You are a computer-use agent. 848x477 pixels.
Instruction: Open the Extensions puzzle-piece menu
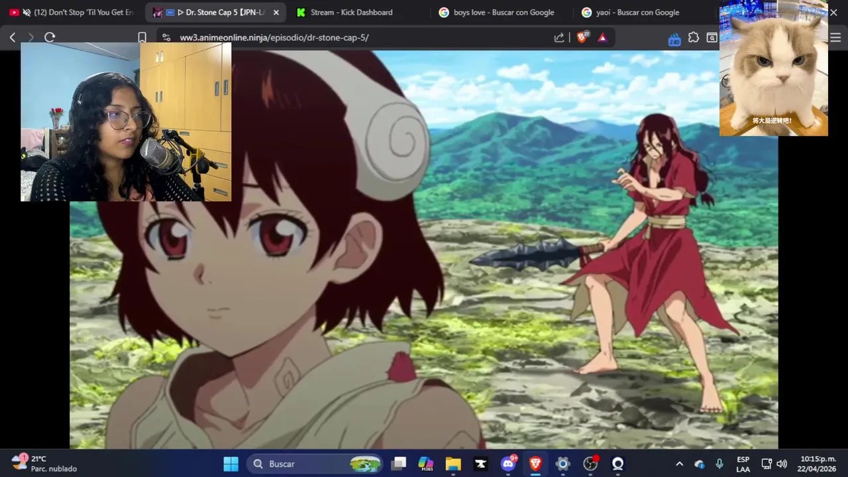coord(694,38)
